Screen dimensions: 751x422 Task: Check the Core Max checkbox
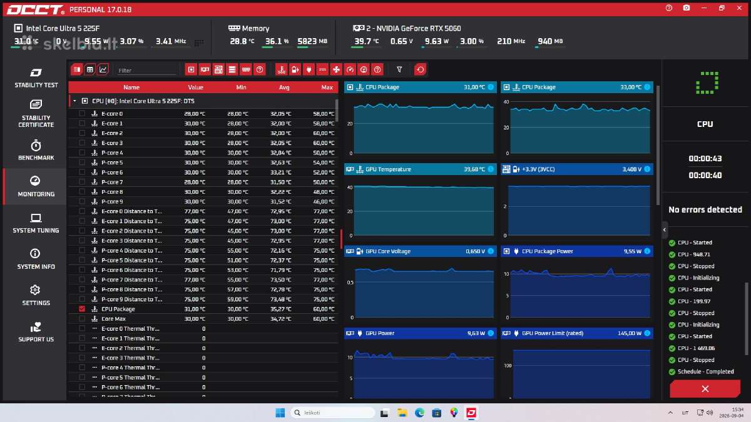point(82,319)
